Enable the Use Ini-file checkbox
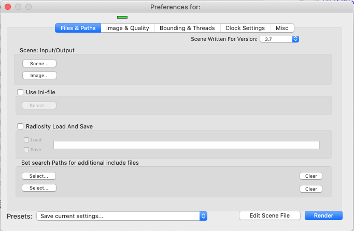354x231 pixels. (x=21, y=92)
